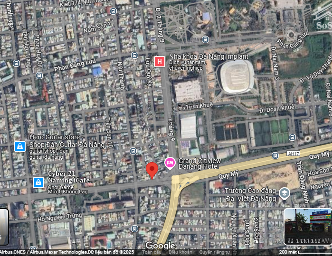Click the Đ. 2 Tháng 9 street label
Image resolution: width=332 pixels, height=256 pixels.
coord(160,25)
